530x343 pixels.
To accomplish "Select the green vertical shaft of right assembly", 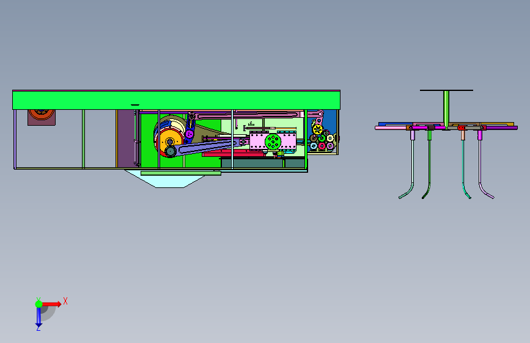I will tap(446, 109).
